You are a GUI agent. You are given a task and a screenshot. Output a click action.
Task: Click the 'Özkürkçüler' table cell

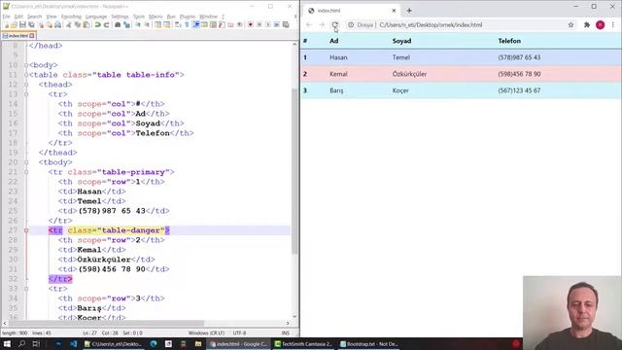(409, 74)
